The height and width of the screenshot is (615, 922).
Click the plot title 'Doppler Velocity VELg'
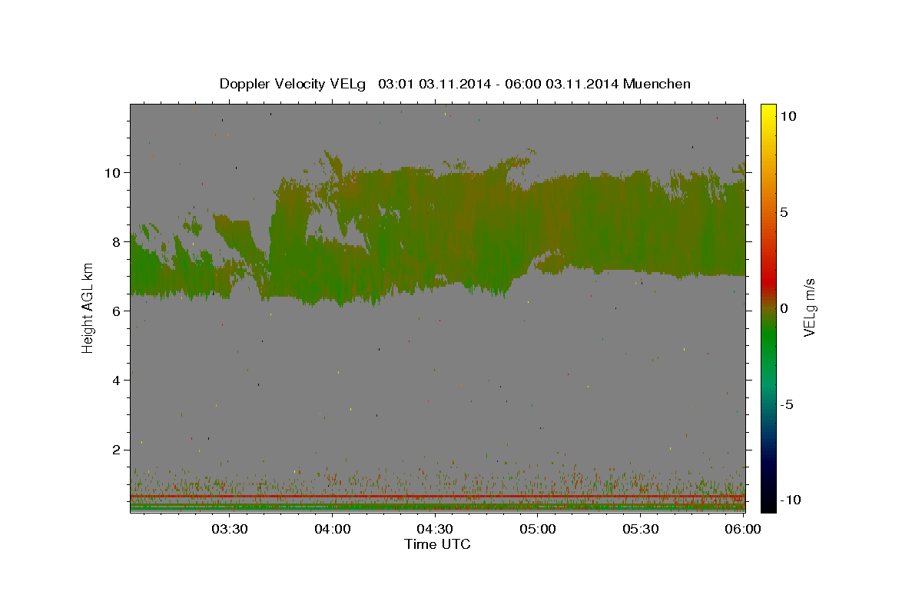point(294,84)
